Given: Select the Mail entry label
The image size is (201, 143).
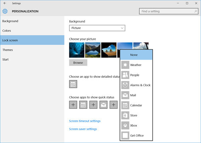Looking at the screenshot, I should [x=133, y=95].
